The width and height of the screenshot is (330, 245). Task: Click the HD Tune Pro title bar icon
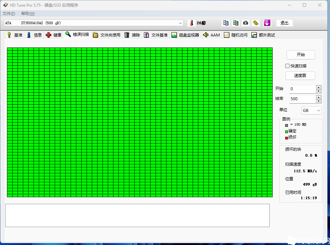(6, 5)
